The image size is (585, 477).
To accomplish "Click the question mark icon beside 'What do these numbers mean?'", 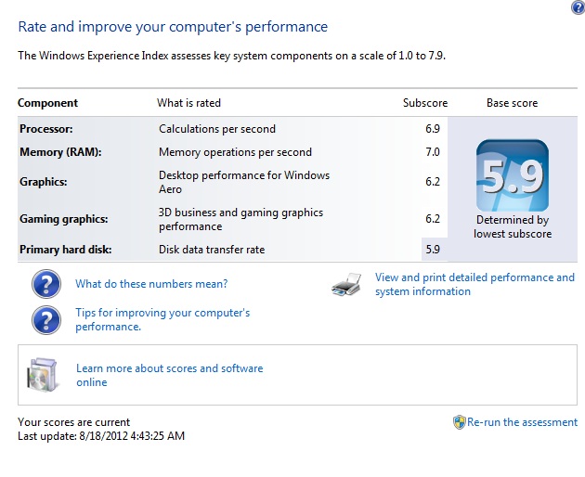I will coord(46,284).
